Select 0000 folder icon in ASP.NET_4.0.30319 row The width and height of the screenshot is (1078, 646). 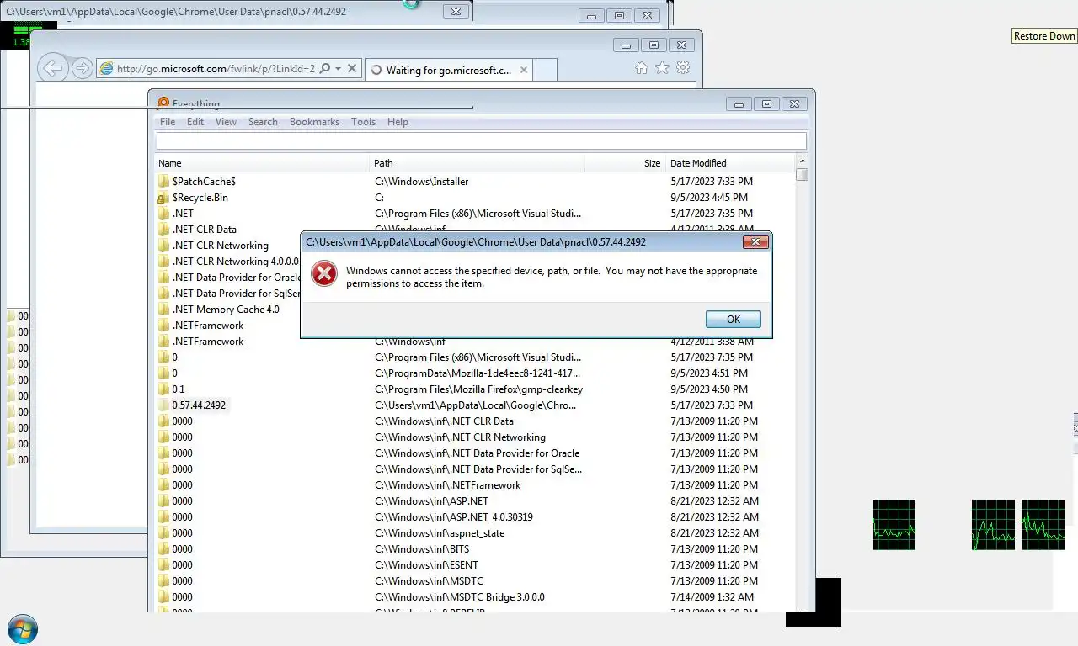[x=163, y=517]
